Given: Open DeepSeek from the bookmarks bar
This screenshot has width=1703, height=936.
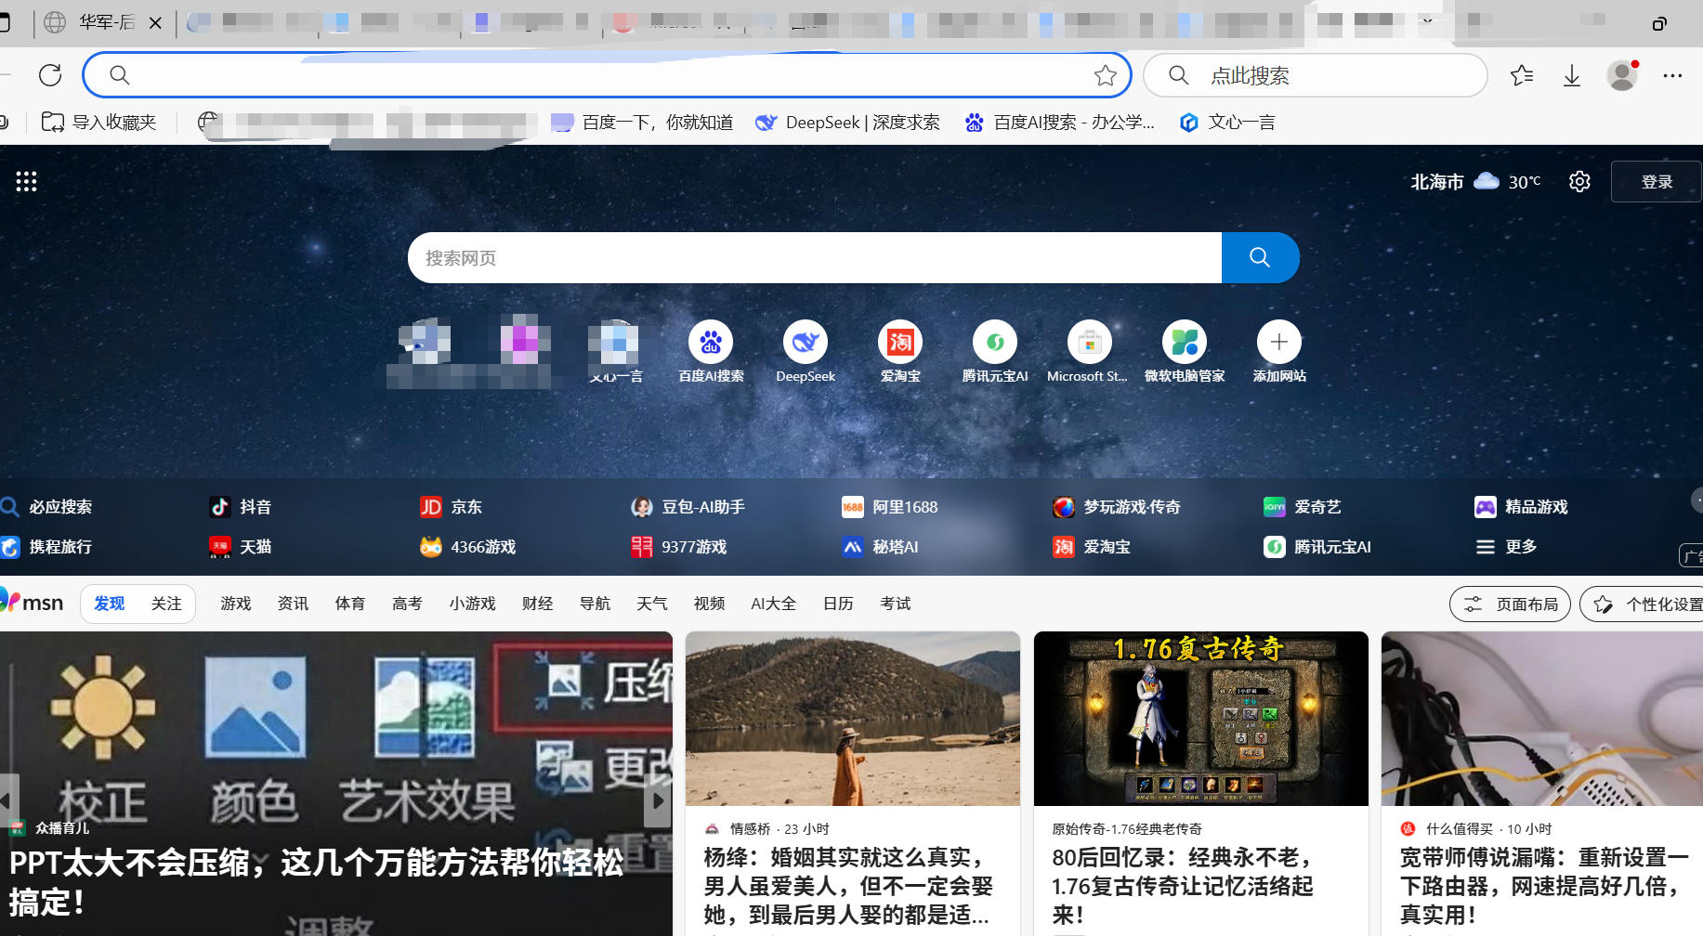Looking at the screenshot, I should (847, 122).
